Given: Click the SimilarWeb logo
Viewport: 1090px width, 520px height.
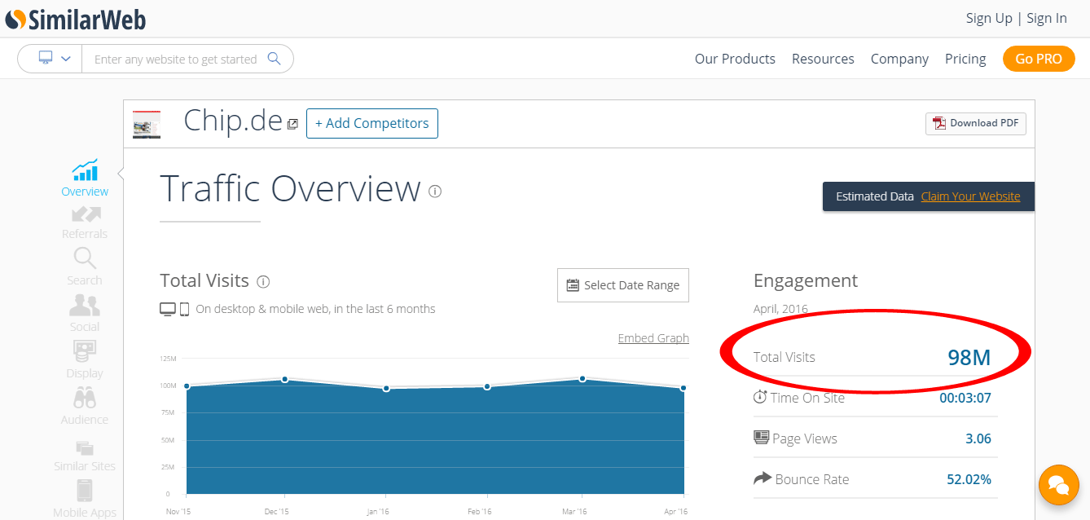Looking at the screenshot, I should click(x=76, y=19).
